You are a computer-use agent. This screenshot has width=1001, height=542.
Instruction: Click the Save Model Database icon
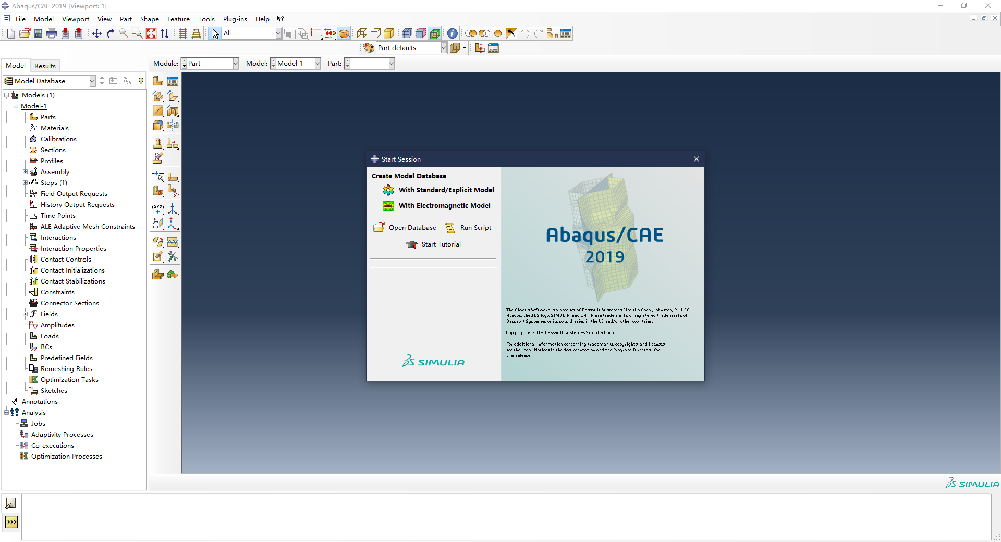point(38,34)
